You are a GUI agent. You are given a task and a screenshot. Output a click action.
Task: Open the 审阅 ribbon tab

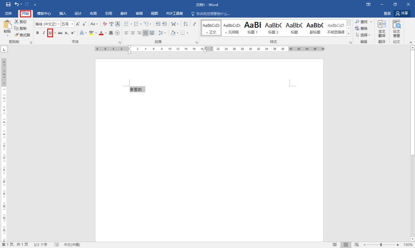point(139,13)
